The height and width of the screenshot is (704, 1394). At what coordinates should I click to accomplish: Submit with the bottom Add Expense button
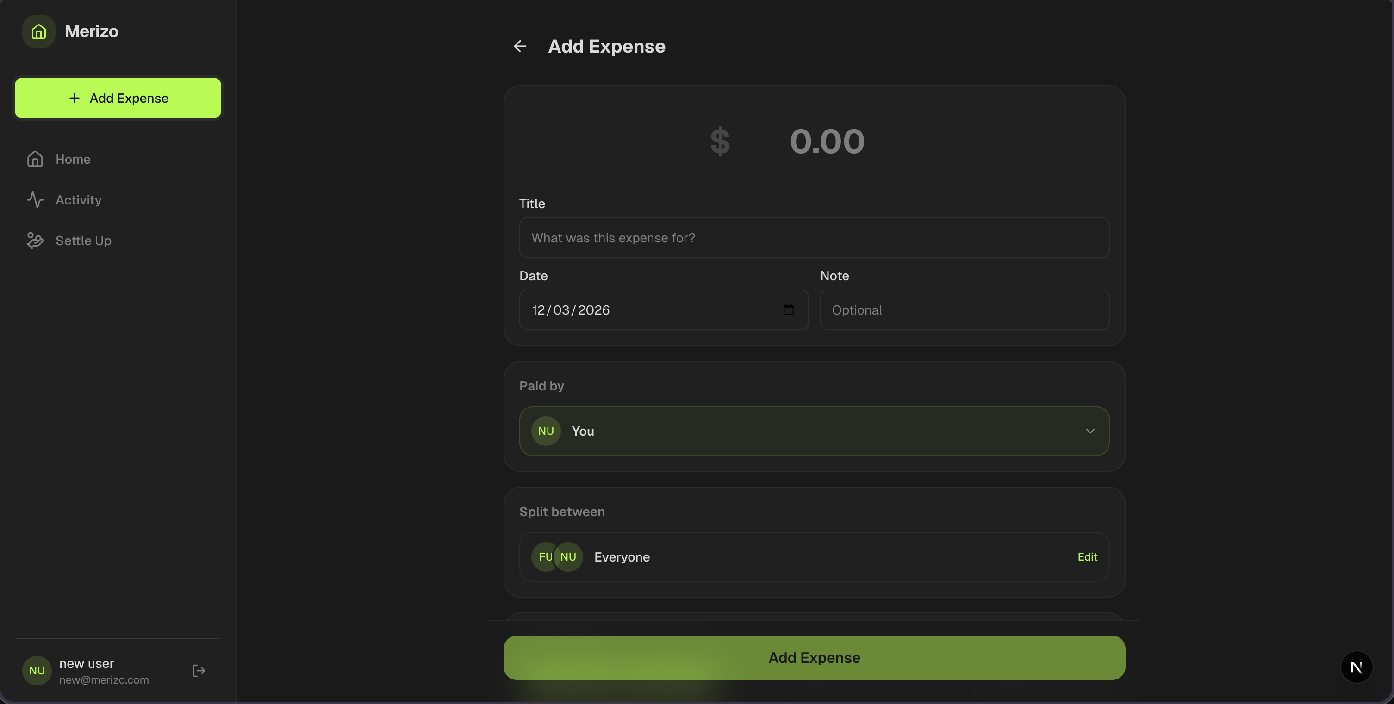(x=814, y=657)
